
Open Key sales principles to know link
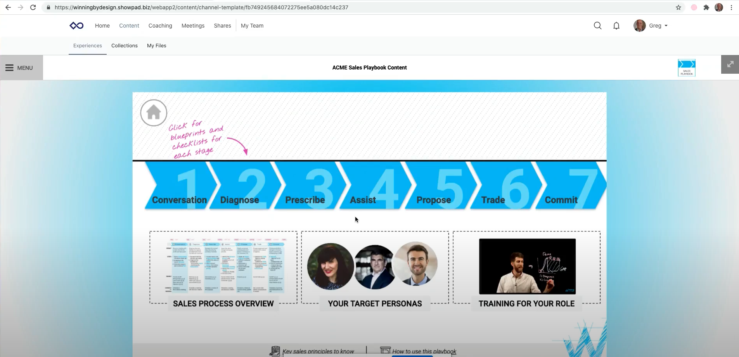[x=317, y=351]
